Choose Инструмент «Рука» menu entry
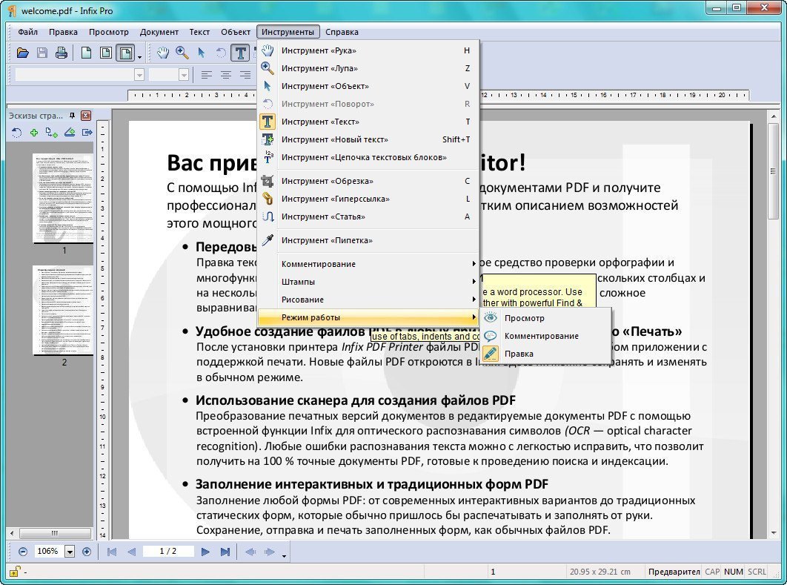787x585 pixels. point(368,50)
